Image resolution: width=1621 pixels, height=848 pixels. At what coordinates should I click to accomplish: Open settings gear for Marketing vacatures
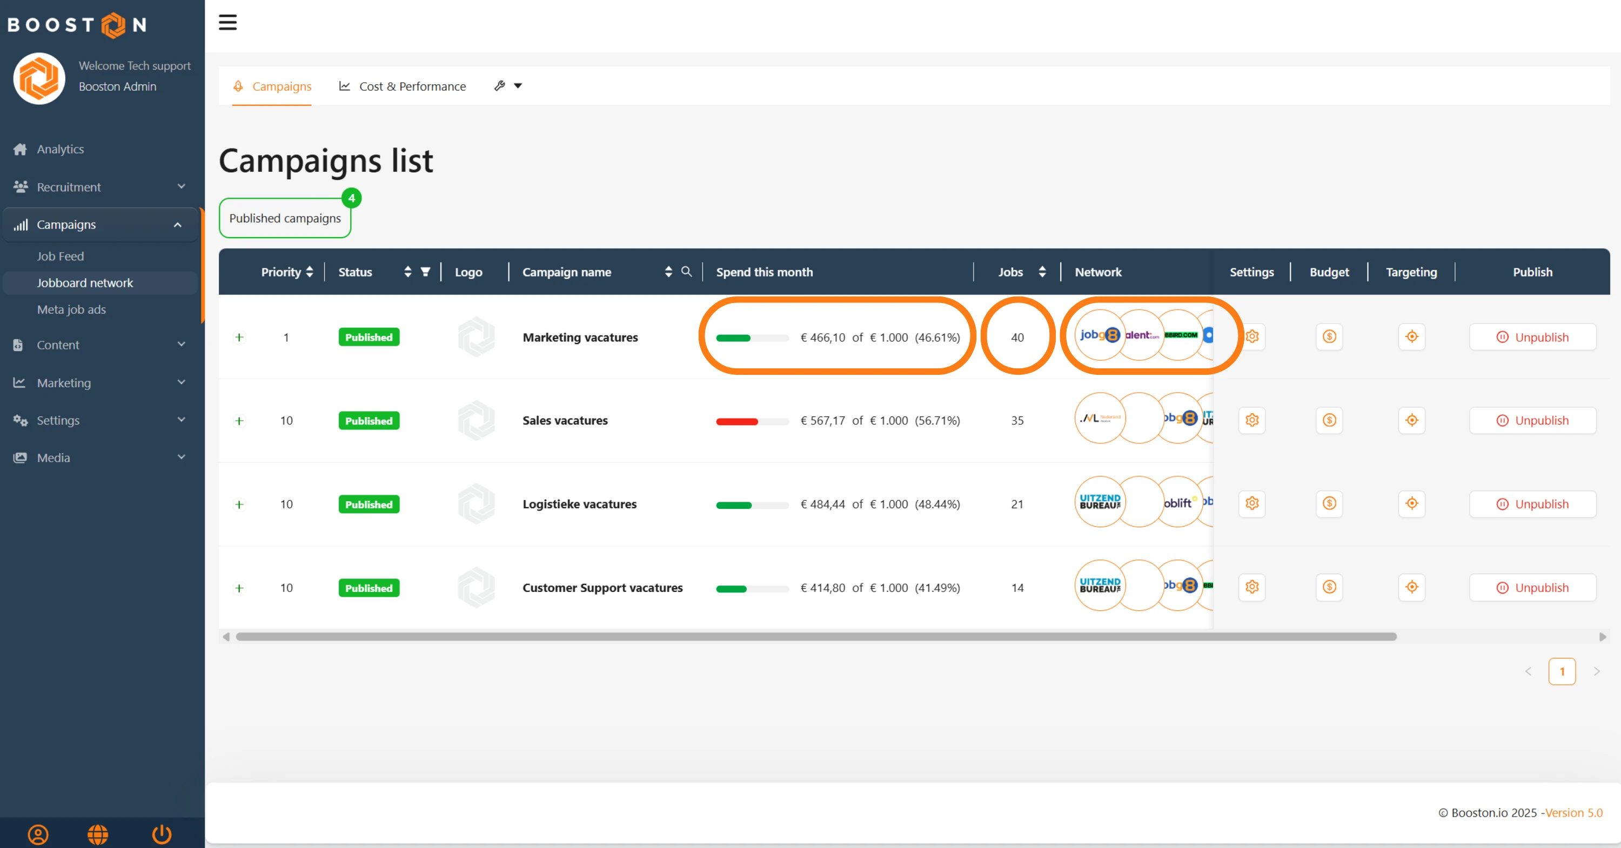[x=1251, y=336]
